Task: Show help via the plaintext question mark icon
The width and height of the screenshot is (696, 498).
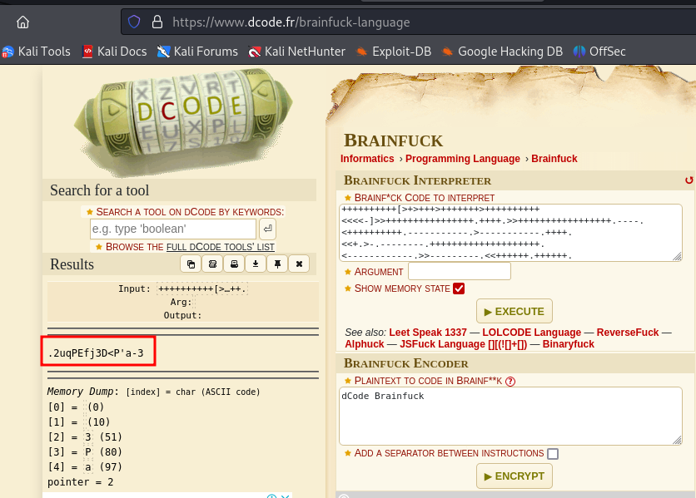Action: (510, 382)
